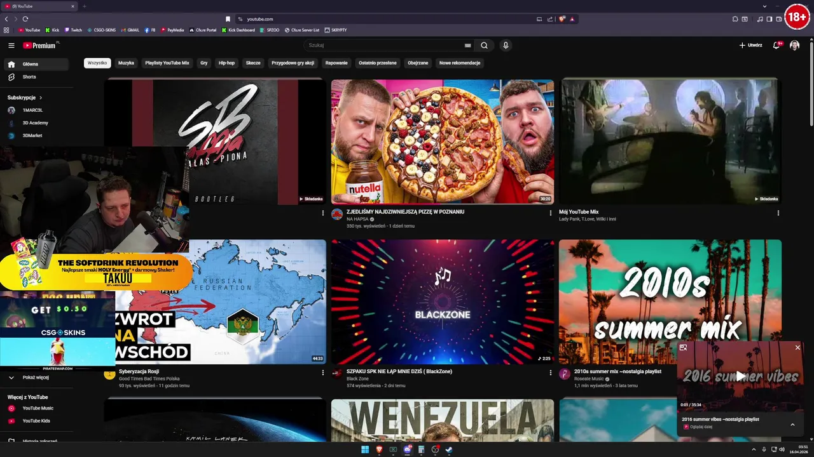Click the search magnifier button
The width and height of the screenshot is (814, 457).
484,45
